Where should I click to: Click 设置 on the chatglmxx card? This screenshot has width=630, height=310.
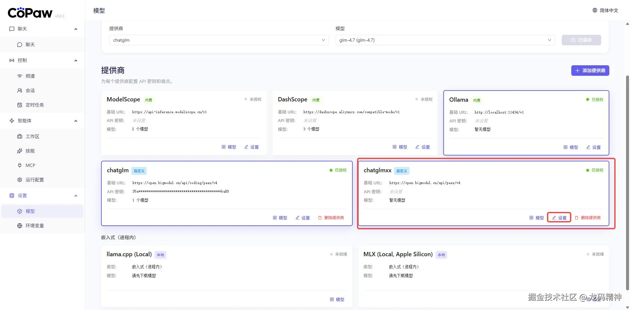[559, 218]
